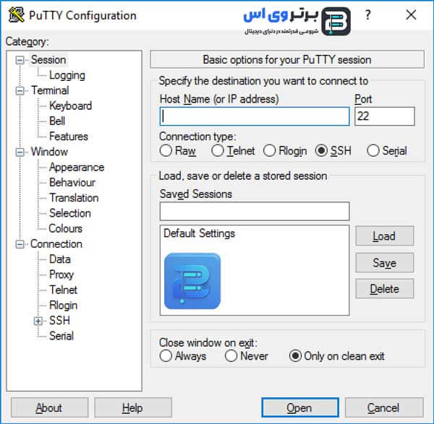434x424 pixels.
Task: Set close window on exit to Always
Action: pos(166,356)
